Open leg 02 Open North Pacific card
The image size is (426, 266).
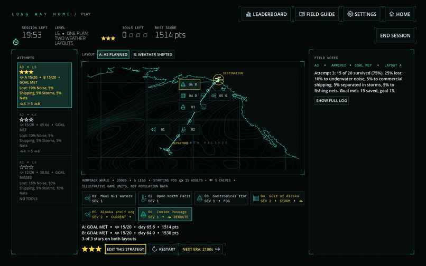coord(165,198)
